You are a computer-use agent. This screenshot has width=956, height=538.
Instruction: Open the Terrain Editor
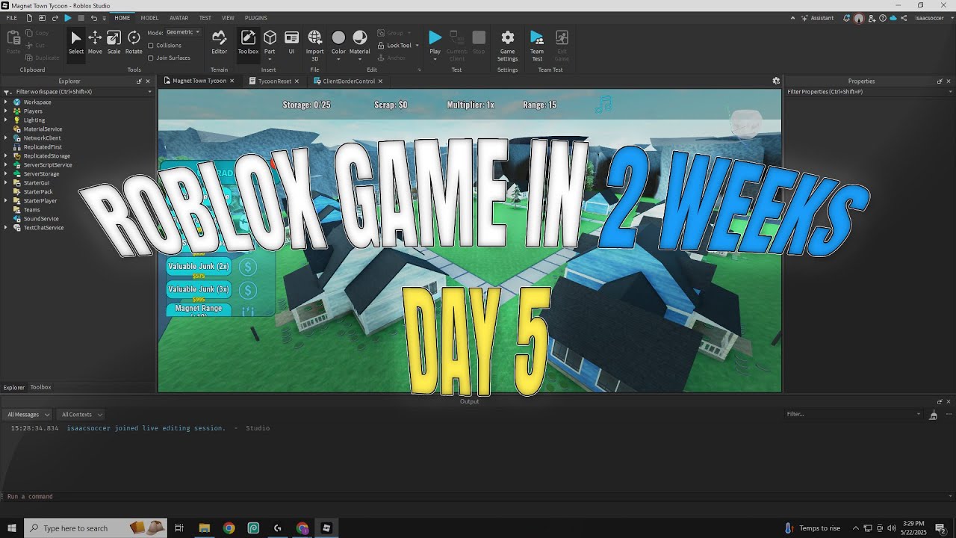[x=219, y=43]
